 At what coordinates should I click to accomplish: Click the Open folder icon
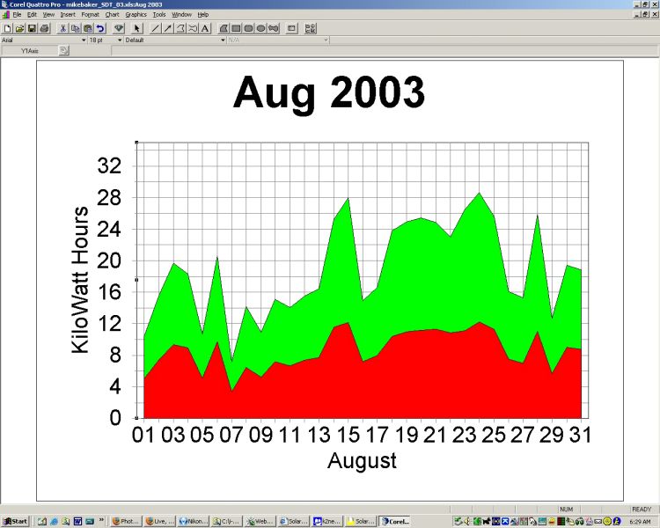point(19,28)
